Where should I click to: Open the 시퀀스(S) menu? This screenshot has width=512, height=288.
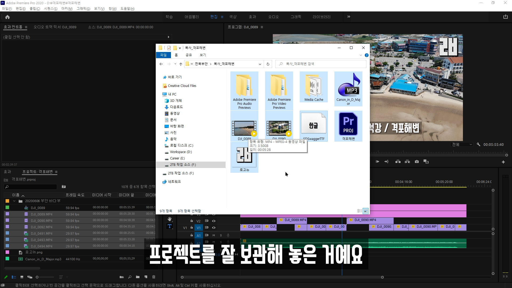pyautogui.click(x=51, y=9)
